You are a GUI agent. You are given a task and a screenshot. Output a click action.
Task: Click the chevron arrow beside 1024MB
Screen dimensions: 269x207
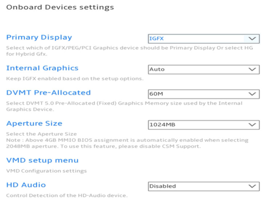point(252,125)
